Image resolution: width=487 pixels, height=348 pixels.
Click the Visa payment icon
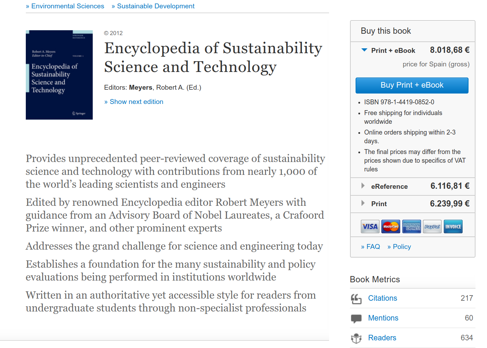pyautogui.click(x=370, y=227)
